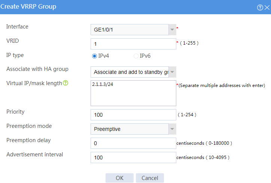271x183 pixels.
Task: Cancel the VRRP group creation
Action: (x=150, y=178)
